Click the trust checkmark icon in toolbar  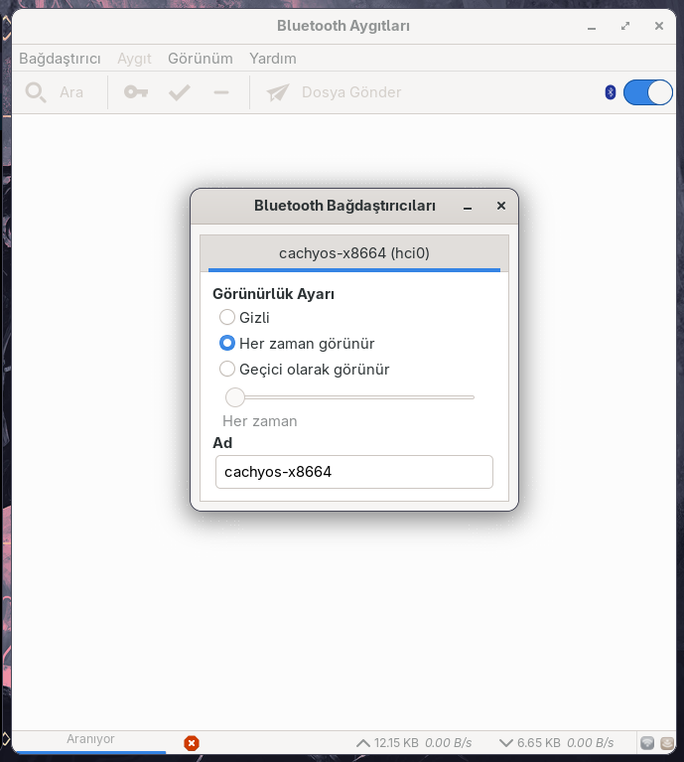point(179,92)
